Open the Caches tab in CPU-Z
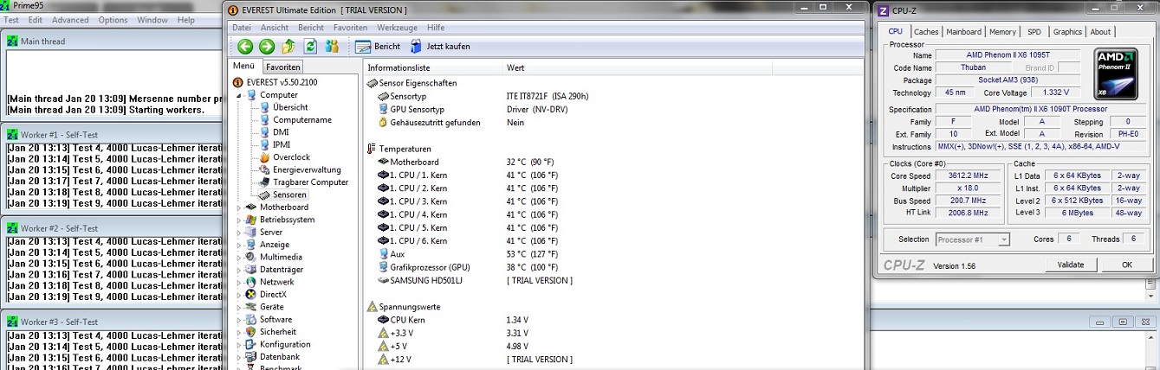Viewport: 1160px width, 370px height. tap(926, 32)
